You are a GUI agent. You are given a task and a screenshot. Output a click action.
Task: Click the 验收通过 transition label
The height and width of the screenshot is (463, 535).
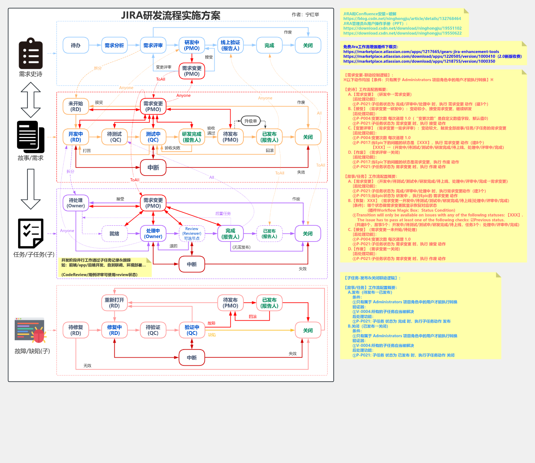211,131
